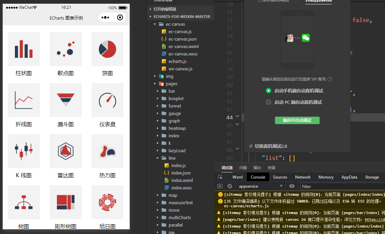Open the 漏斗图 funnel chart icon
Viewport: 385px width, 234px height.
(x=66, y=100)
